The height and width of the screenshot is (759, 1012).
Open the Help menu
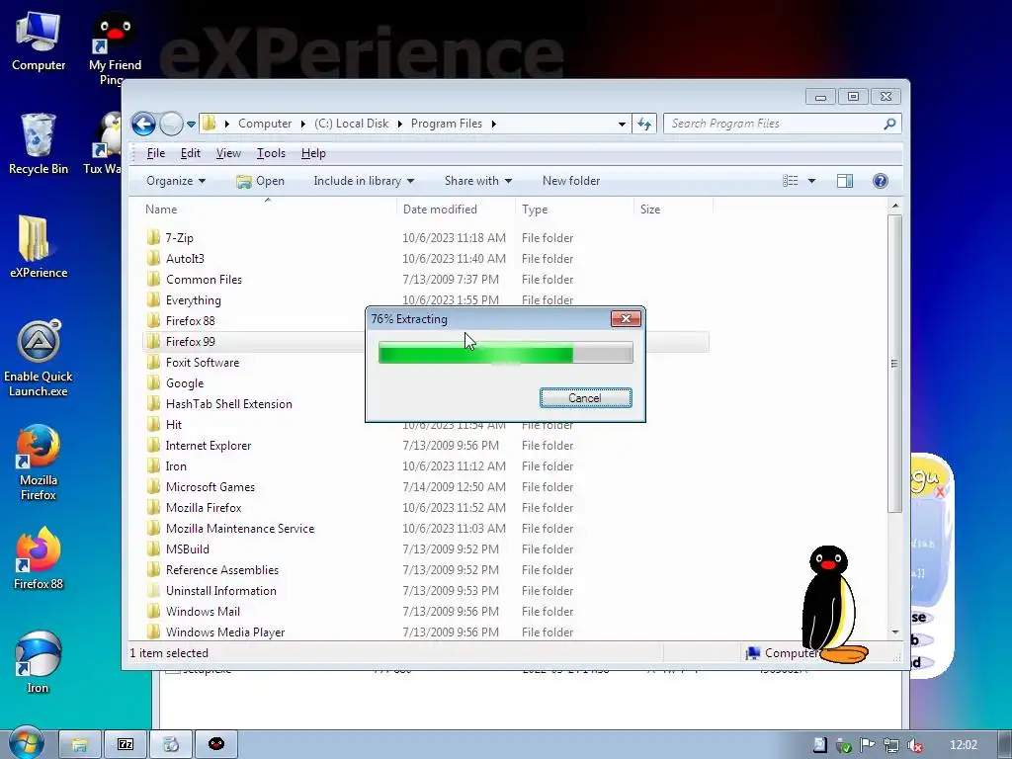point(313,153)
